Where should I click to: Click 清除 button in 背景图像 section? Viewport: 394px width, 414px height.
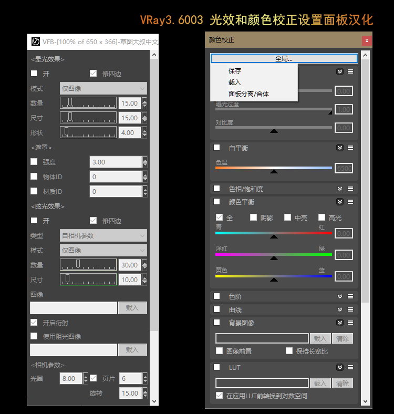click(343, 338)
